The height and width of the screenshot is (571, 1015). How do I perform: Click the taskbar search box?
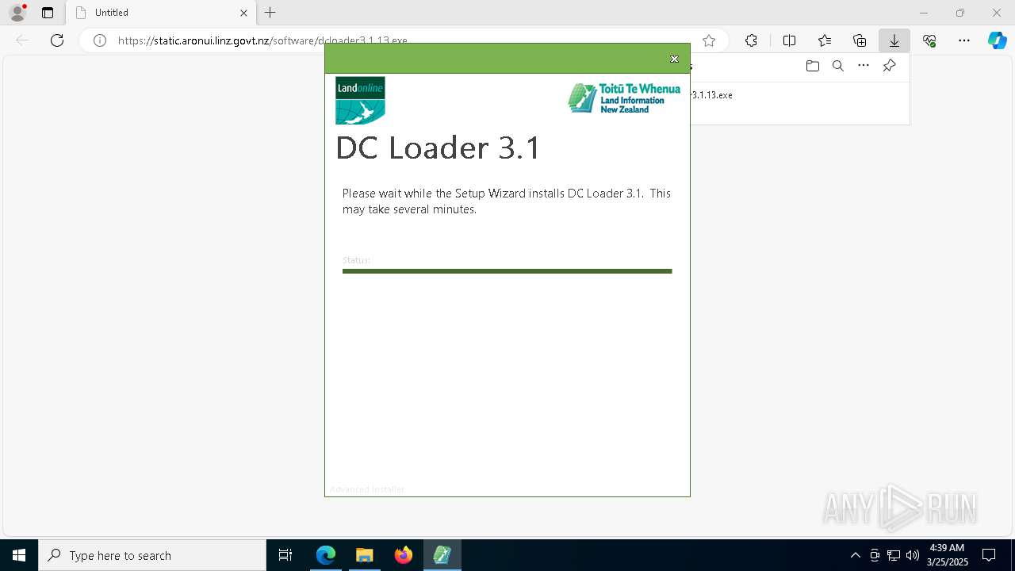pos(152,555)
